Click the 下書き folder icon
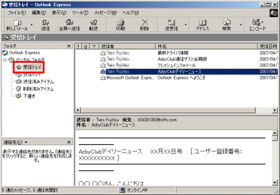 [18, 96]
